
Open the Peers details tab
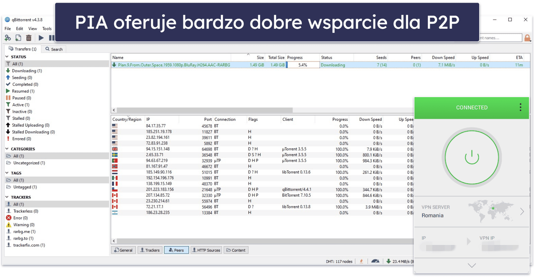(x=176, y=250)
